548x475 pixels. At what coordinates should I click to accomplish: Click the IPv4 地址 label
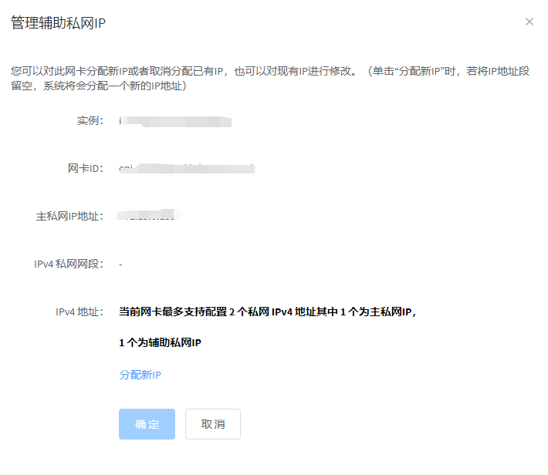[x=79, y=312]
